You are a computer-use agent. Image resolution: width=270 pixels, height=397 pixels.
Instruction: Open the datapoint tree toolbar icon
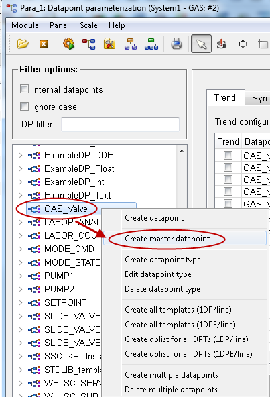pos(89,44)
